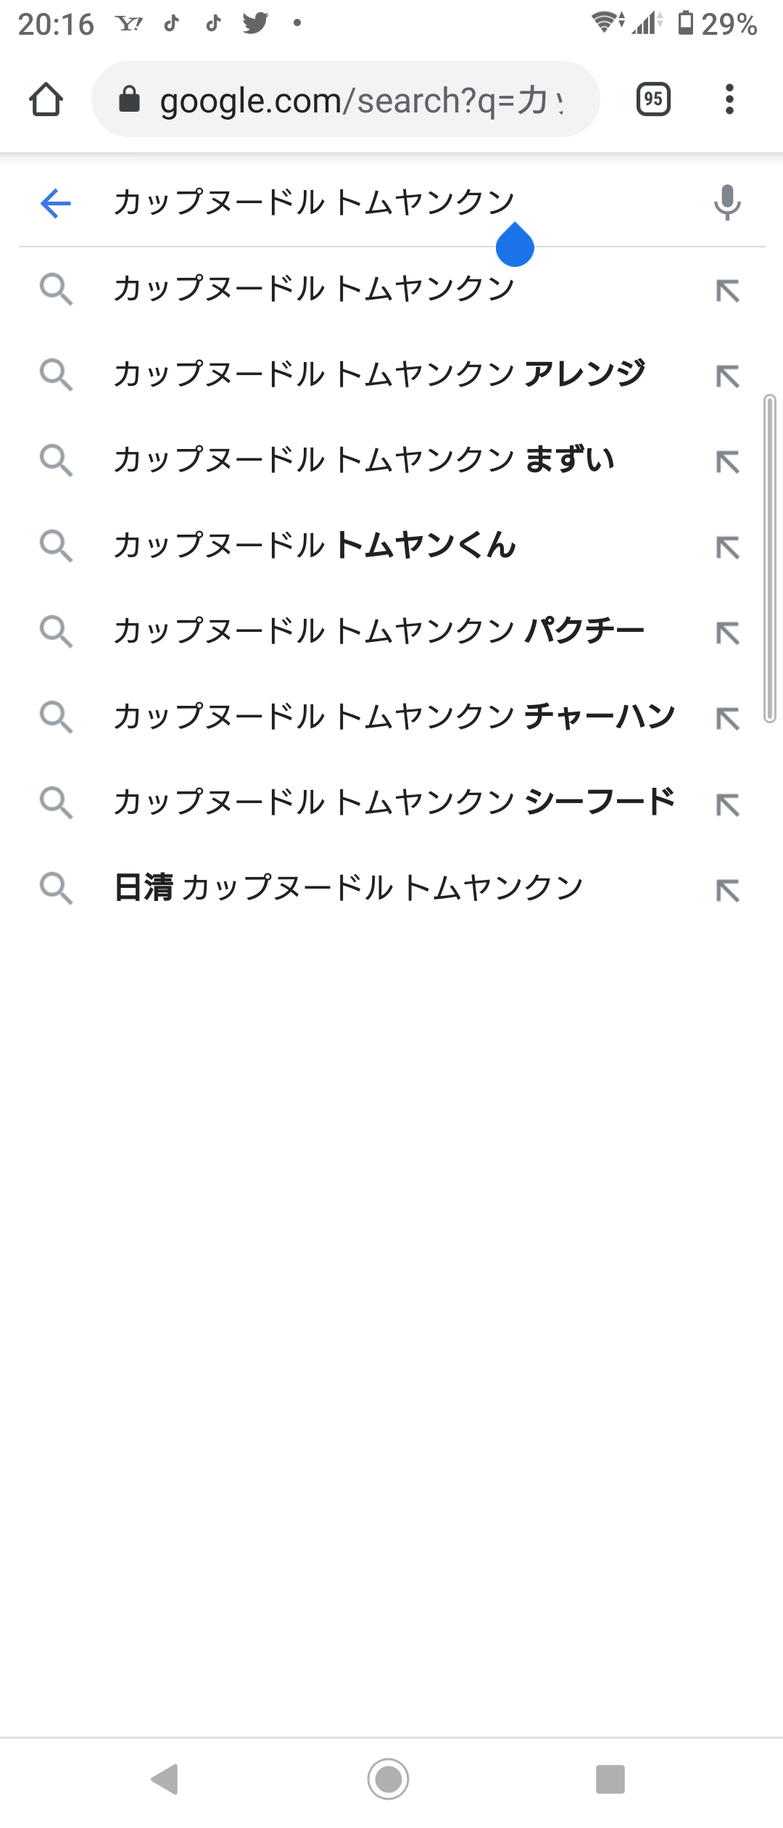Open Chrome's three-dot overflow menu
This screenshot has width=783, height=1828.
[x=729, y=99]
